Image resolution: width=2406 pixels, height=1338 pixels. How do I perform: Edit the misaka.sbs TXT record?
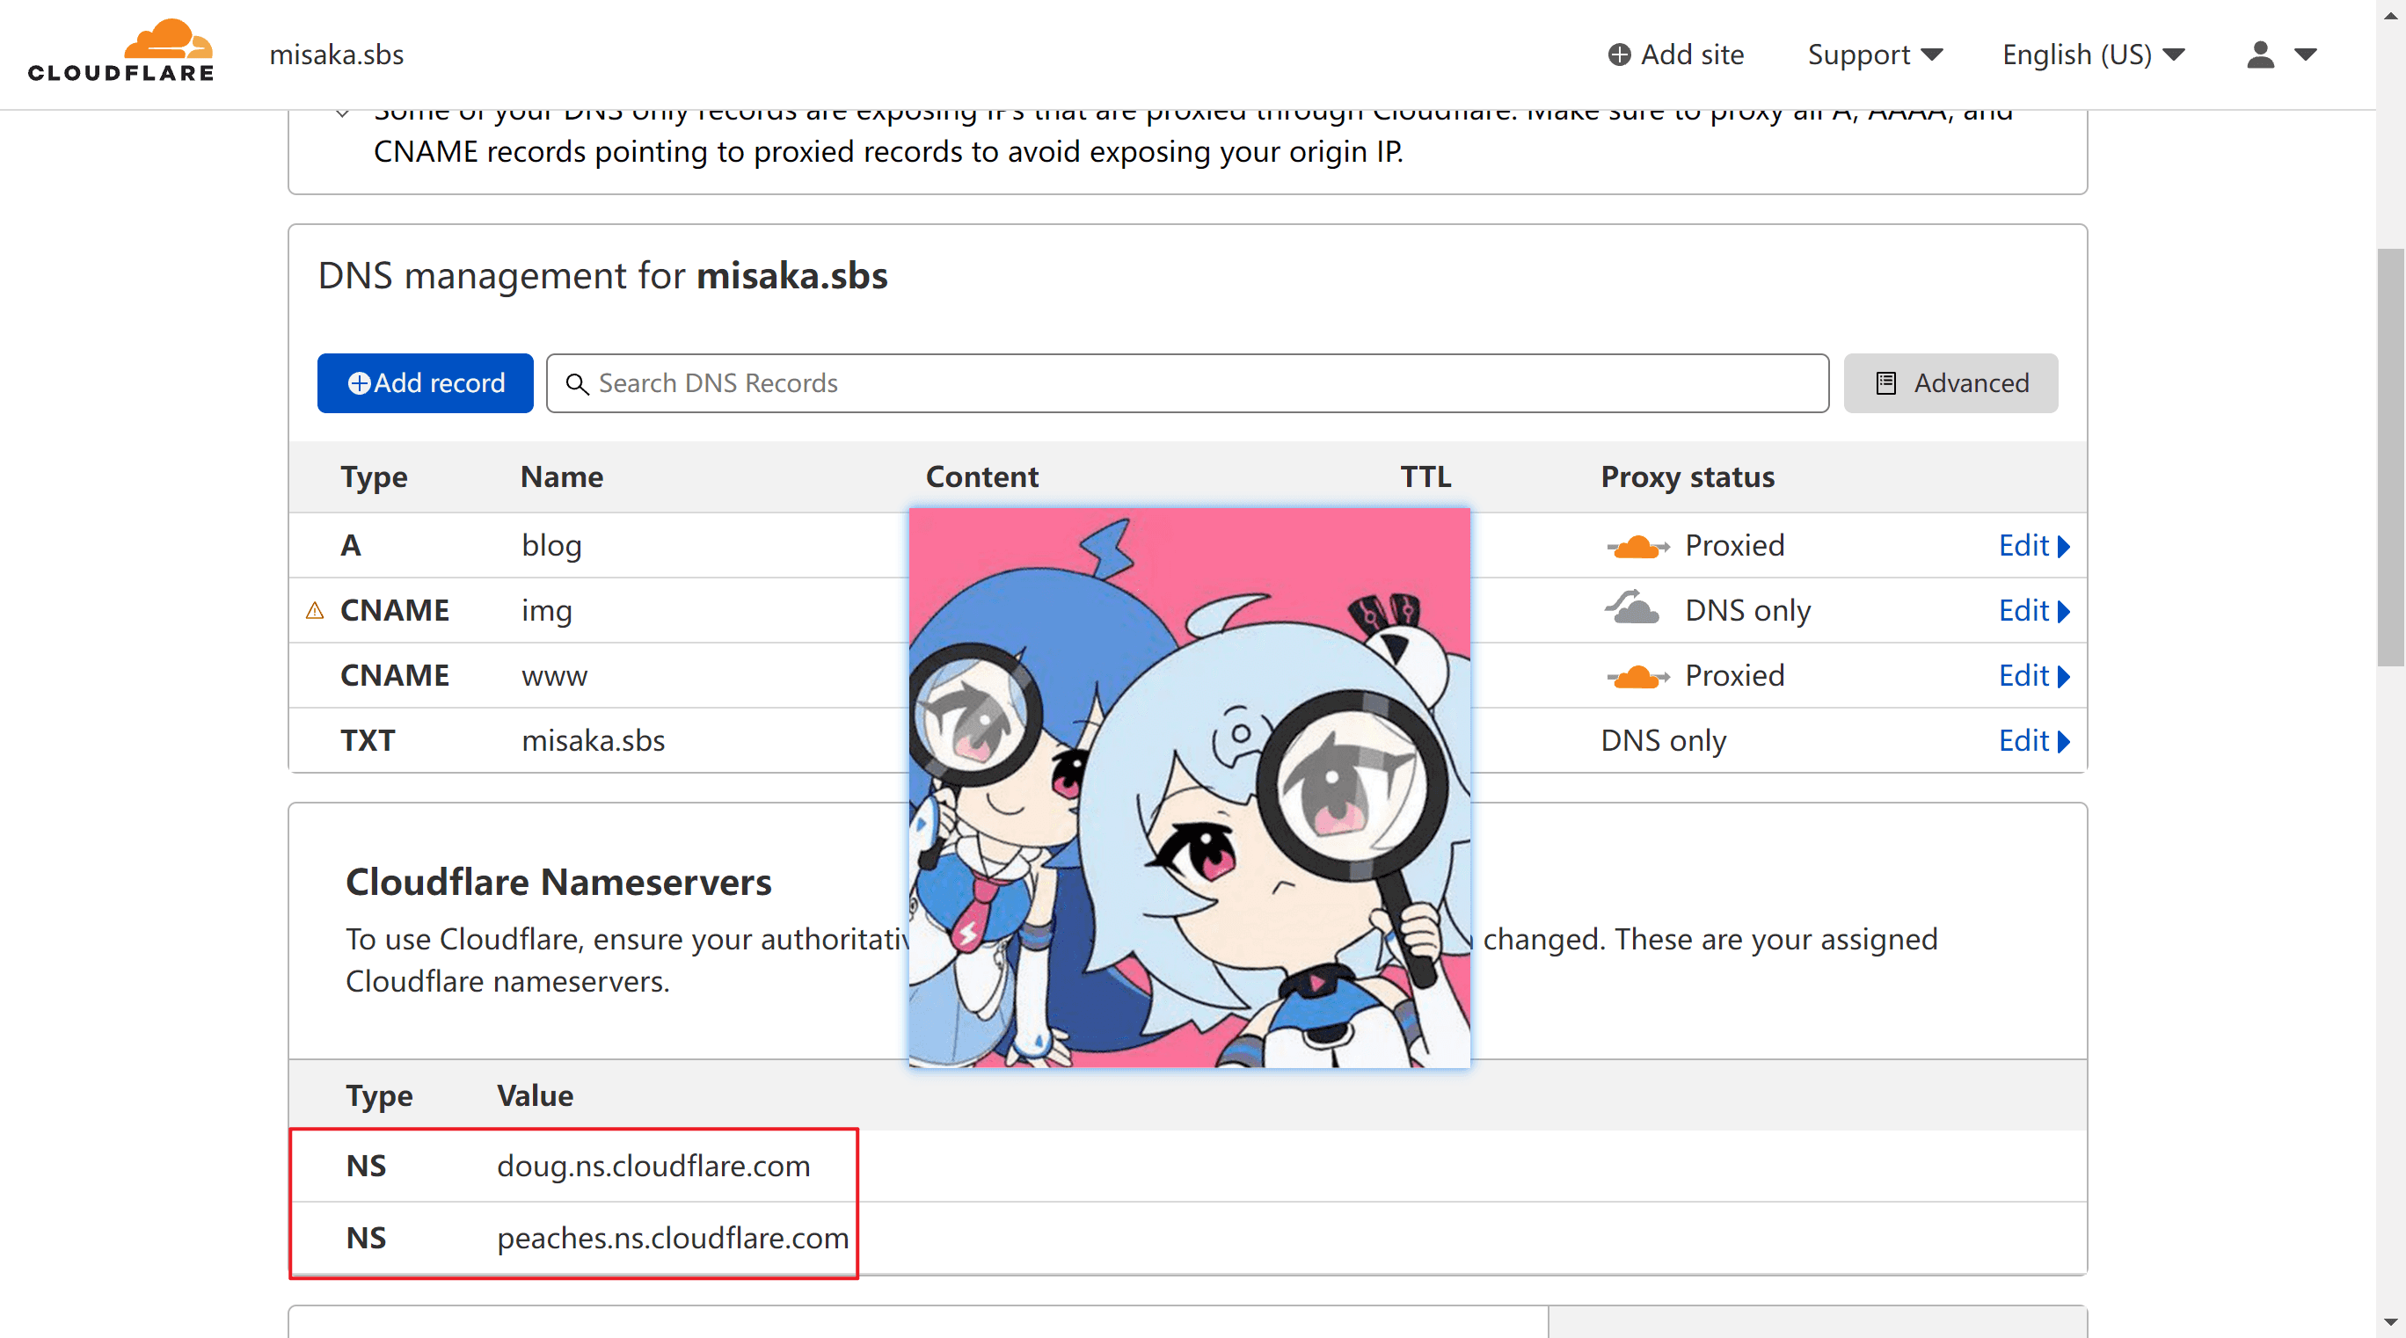tap(2033, 741)
